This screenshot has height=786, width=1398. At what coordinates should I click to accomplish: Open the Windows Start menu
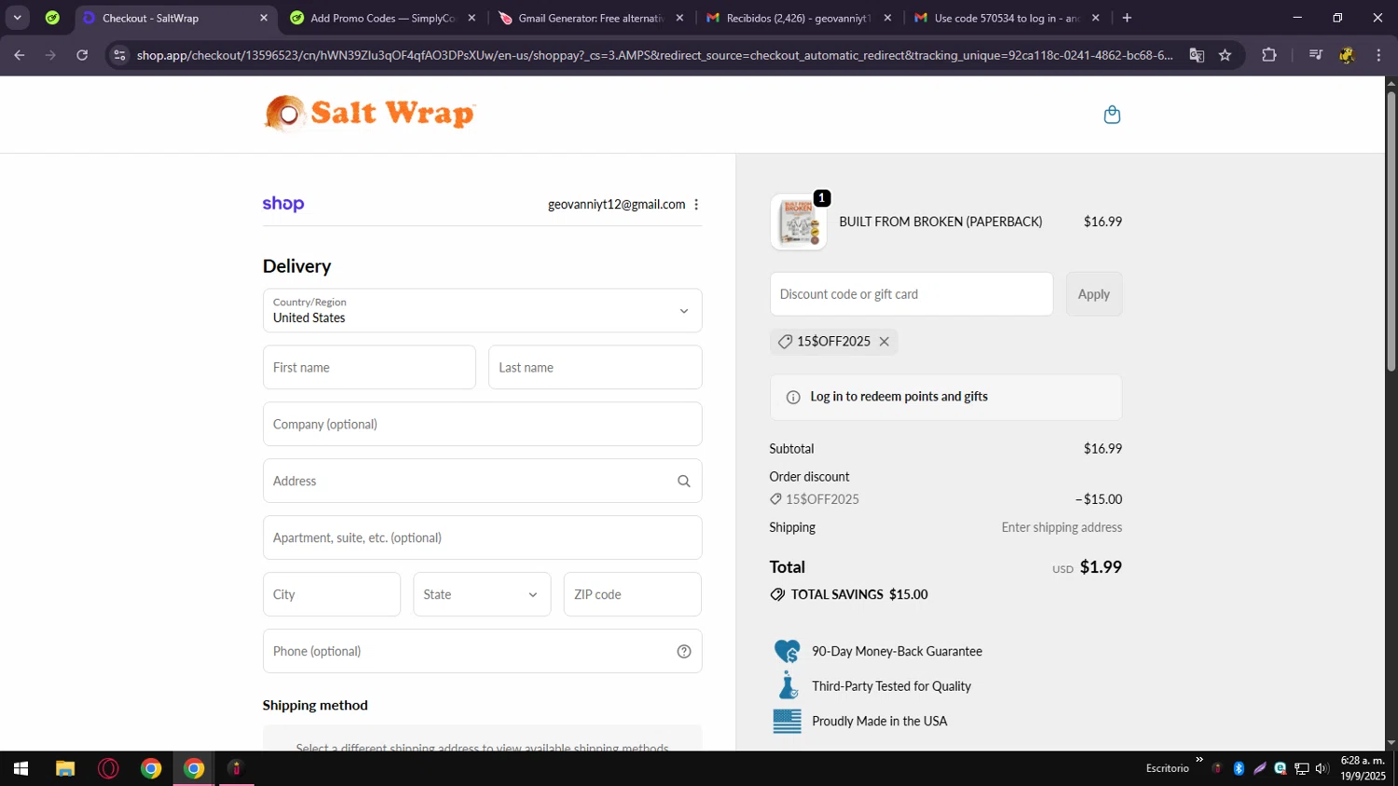click(x=21, y=768)
